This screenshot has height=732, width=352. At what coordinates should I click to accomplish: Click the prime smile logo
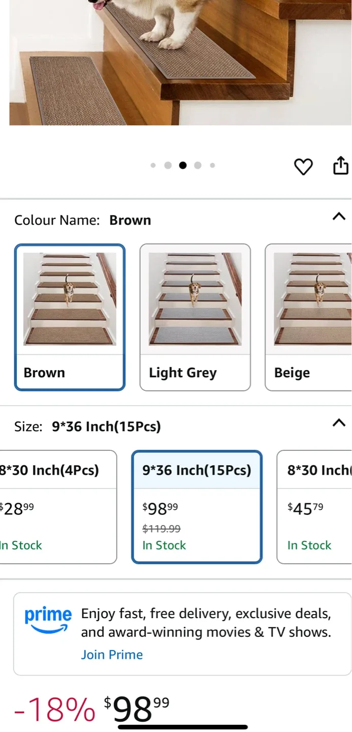48,618
